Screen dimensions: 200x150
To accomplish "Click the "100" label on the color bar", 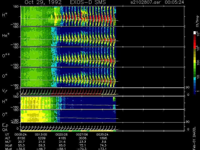I will [198, 62].
